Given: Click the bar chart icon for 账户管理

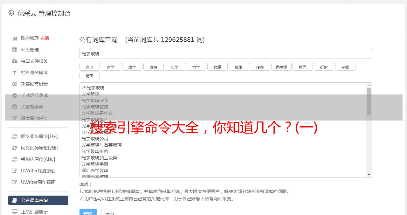Looking at the screenshot, I should [x=15, y=38].
